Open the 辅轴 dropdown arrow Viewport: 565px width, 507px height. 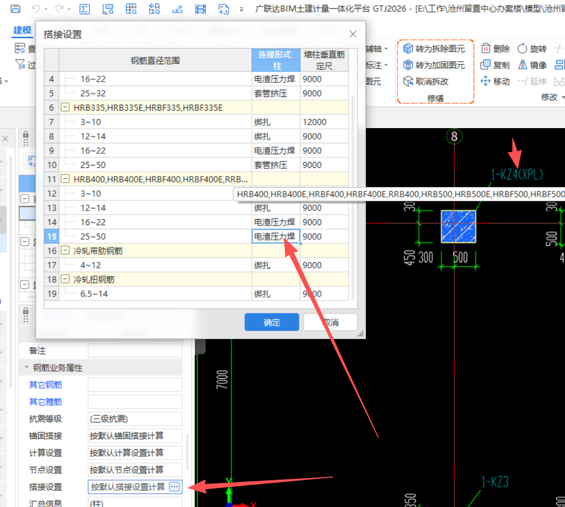click(386, 49)
